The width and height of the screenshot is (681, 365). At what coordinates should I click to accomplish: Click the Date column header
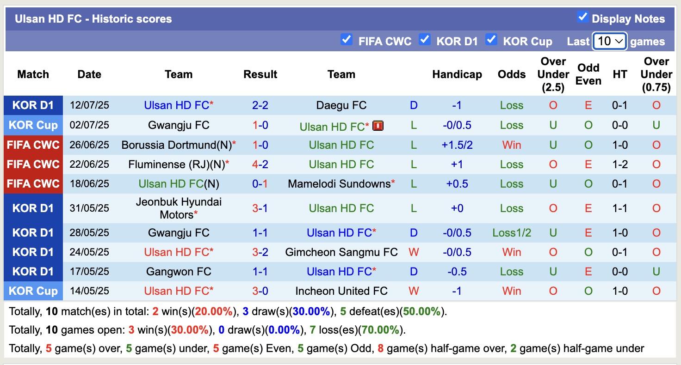pos(89,74)
